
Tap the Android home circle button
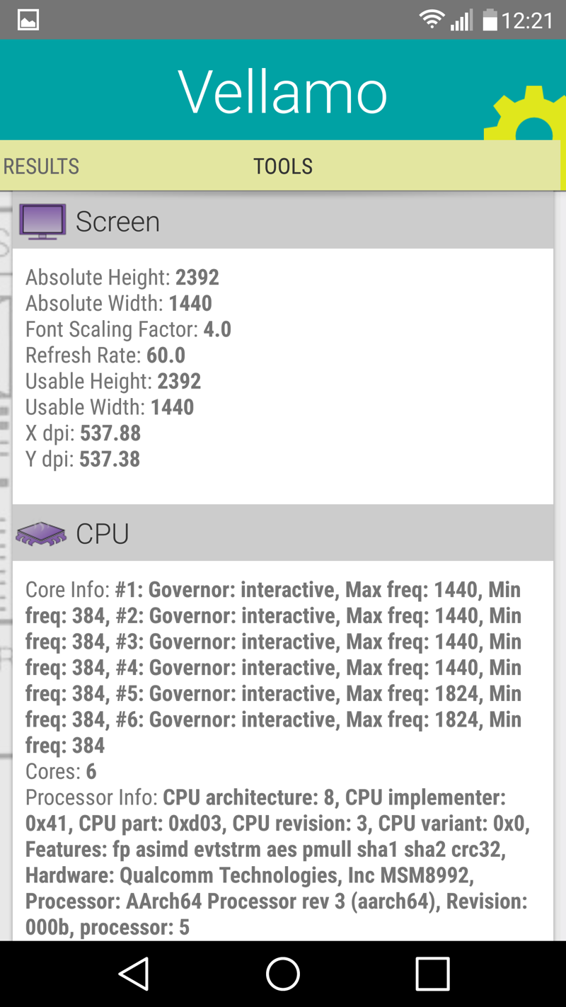click(283, 974)
